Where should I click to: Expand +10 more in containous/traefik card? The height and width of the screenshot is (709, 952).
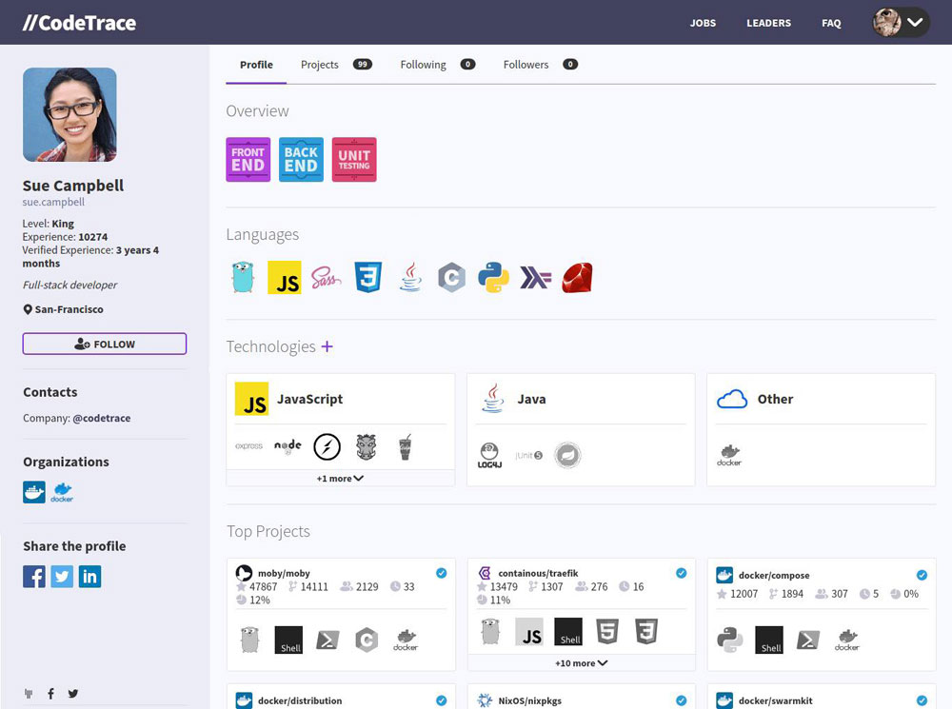(x=581, y=663)
